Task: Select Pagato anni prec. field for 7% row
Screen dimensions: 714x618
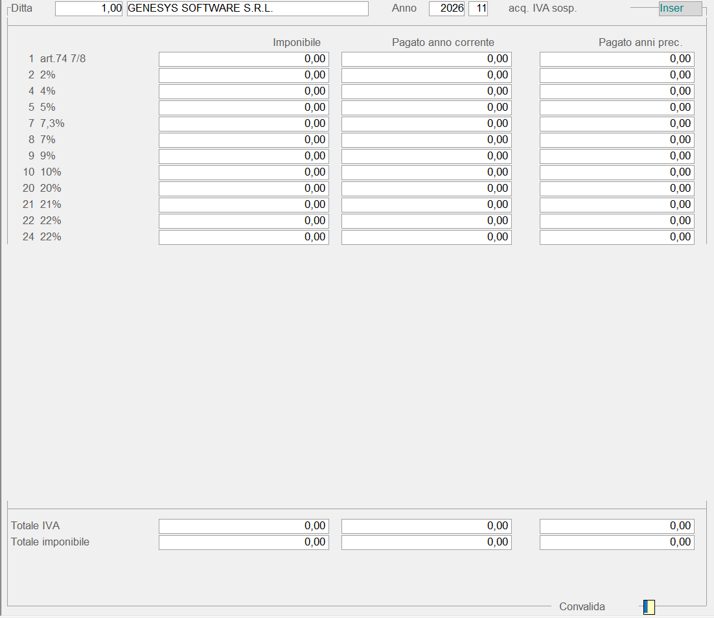Action: point(617,140)
